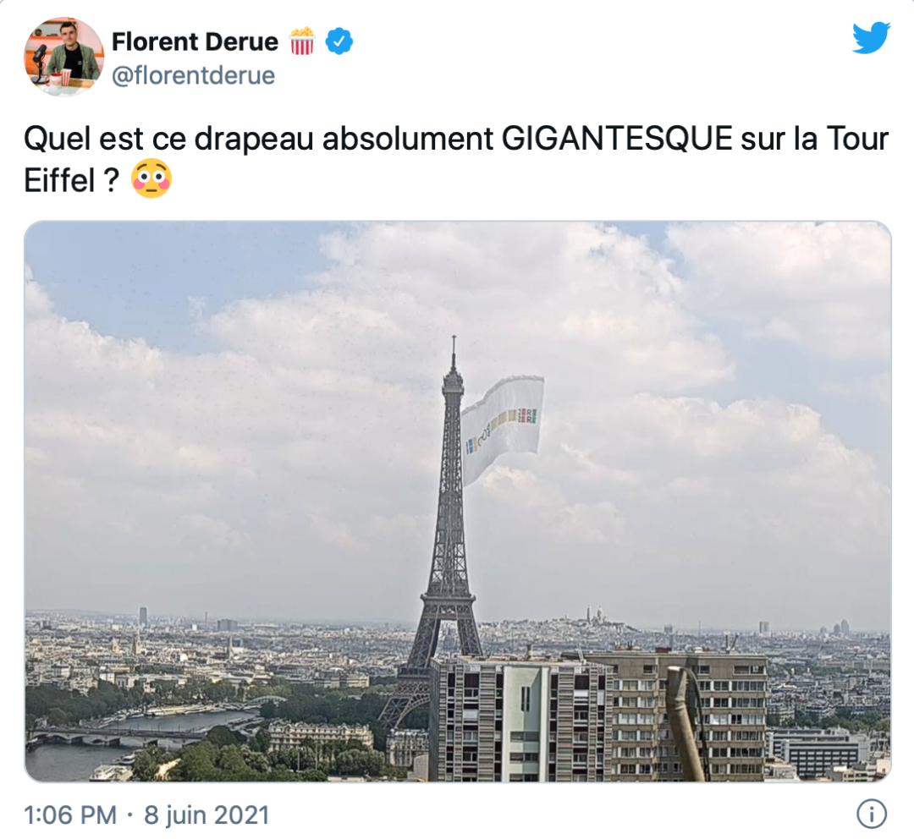Viewport: 914px width, 839px height.
Task: Click the colored logo on the flag
Action: coord(501,430)
